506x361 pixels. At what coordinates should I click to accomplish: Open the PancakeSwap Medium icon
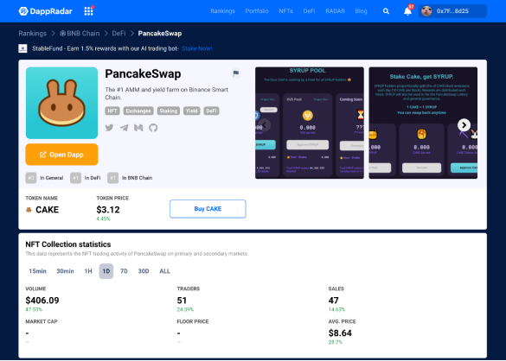(138, 128)
